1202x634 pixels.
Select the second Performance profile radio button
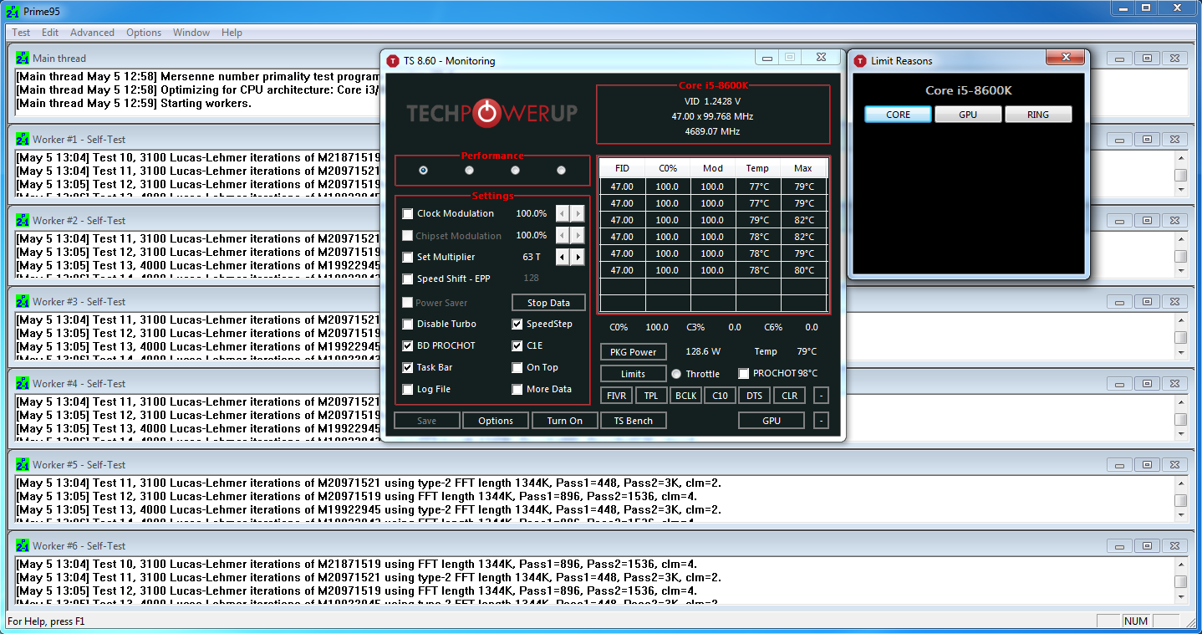pos(470,170)
